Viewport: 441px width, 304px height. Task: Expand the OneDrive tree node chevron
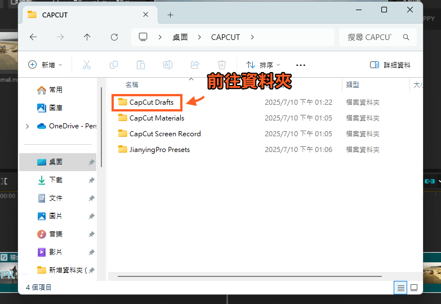(x=27, y=126)
